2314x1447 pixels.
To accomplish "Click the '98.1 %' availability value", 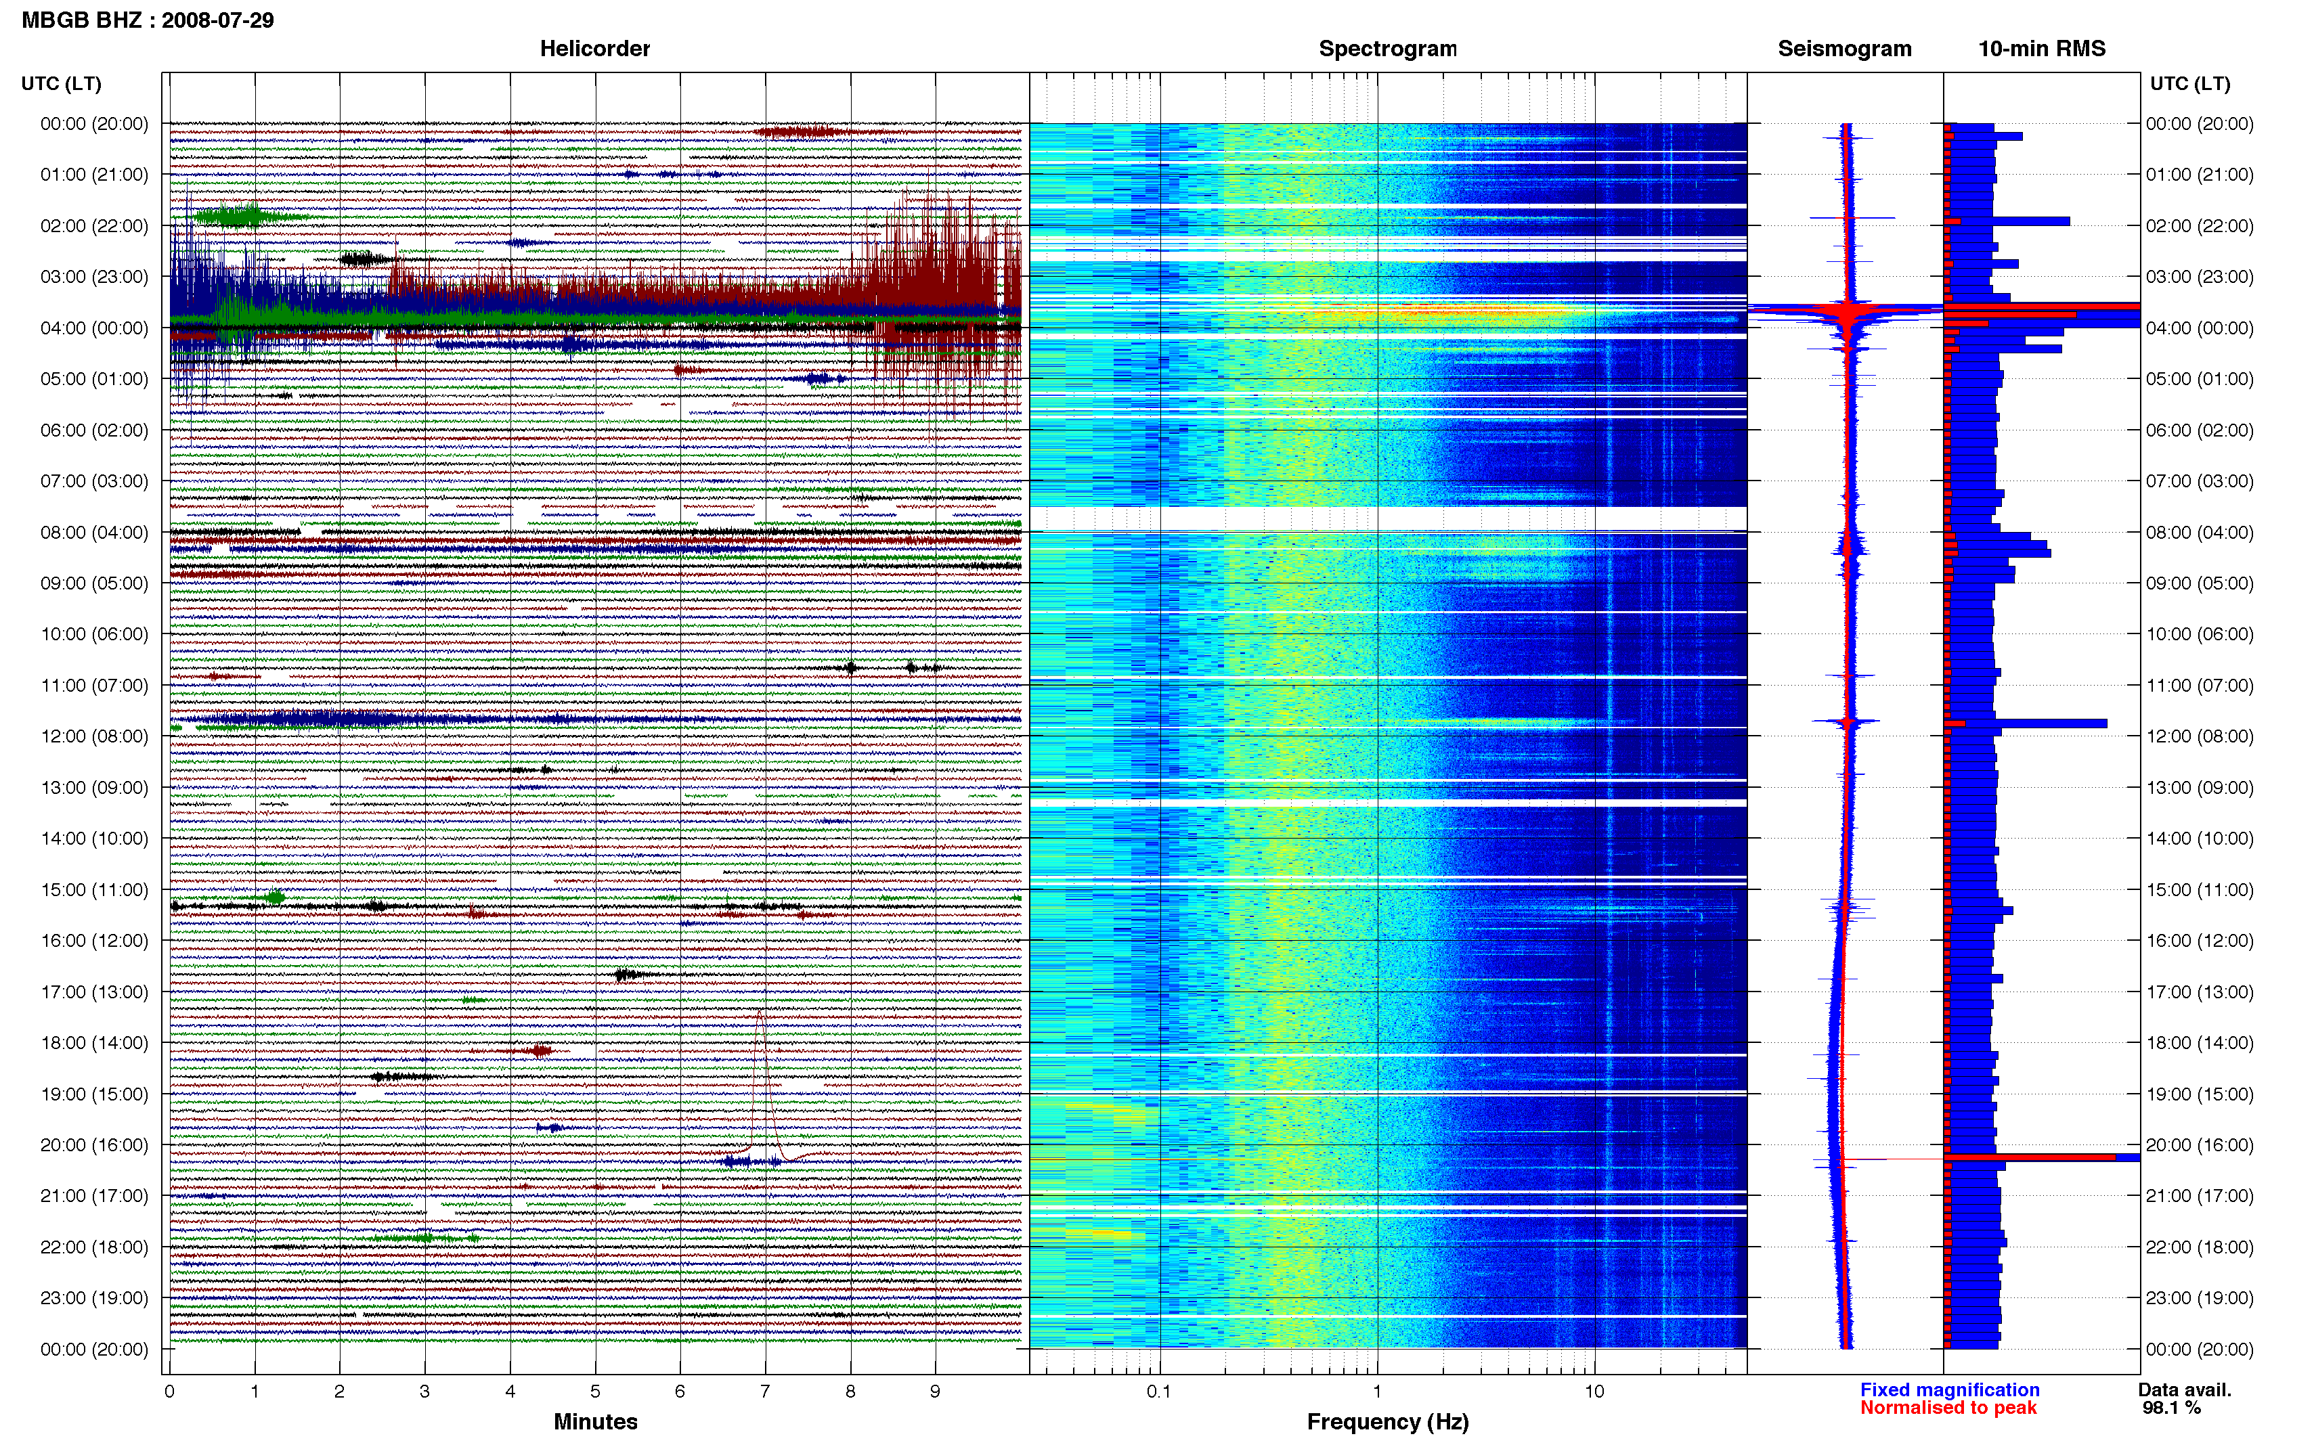I will (2171, 1408).
